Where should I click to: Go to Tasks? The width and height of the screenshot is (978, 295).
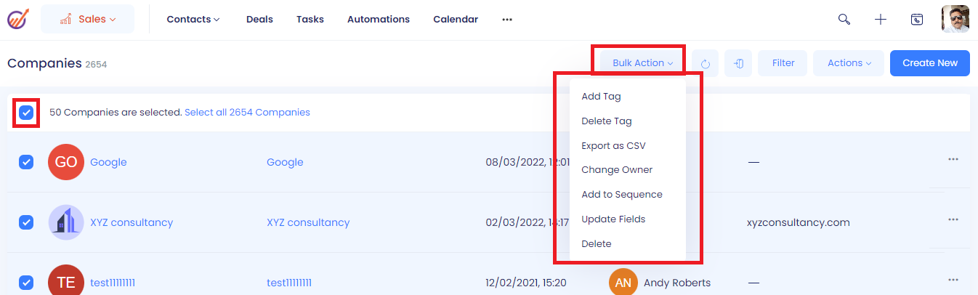(x=310, y=20)
